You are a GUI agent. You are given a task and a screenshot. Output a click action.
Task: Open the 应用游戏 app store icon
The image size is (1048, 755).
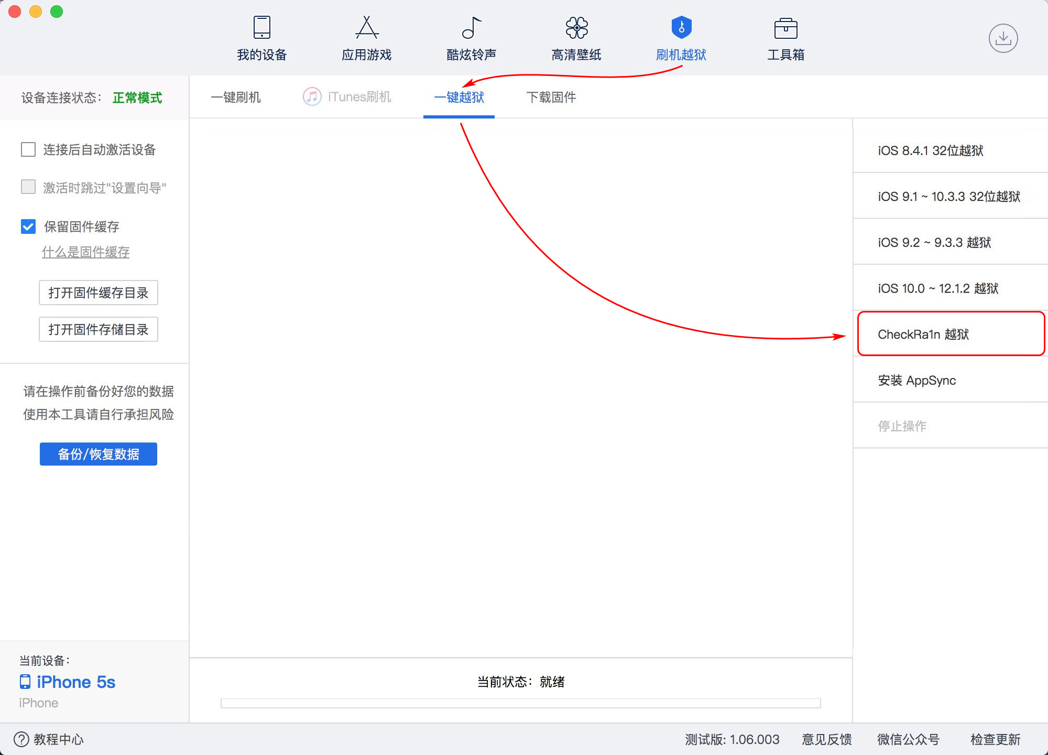367,27
